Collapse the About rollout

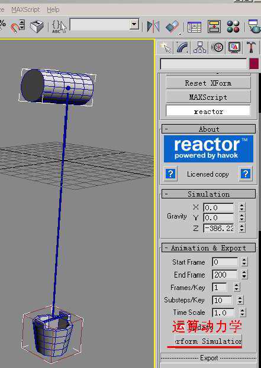tap(208, 129)
